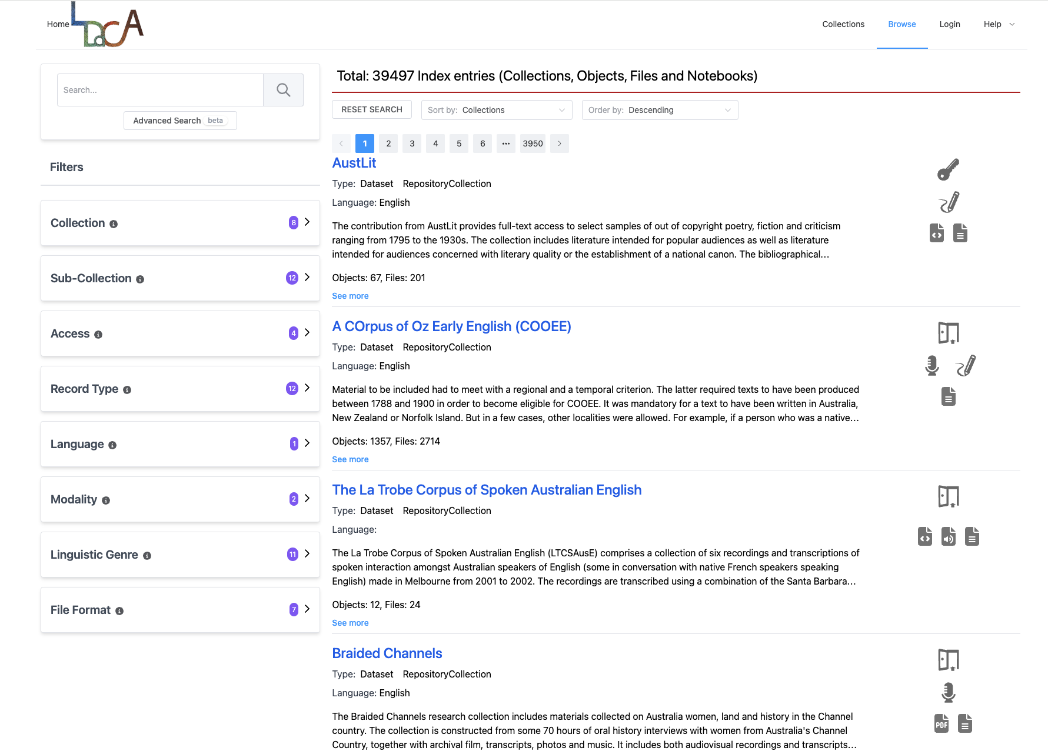Expand the Record Type filter
The width and height of the screenshot is (1048, 751).
tap(307, 388)
